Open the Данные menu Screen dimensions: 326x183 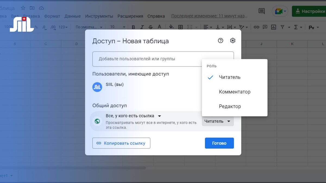(73, 16)
